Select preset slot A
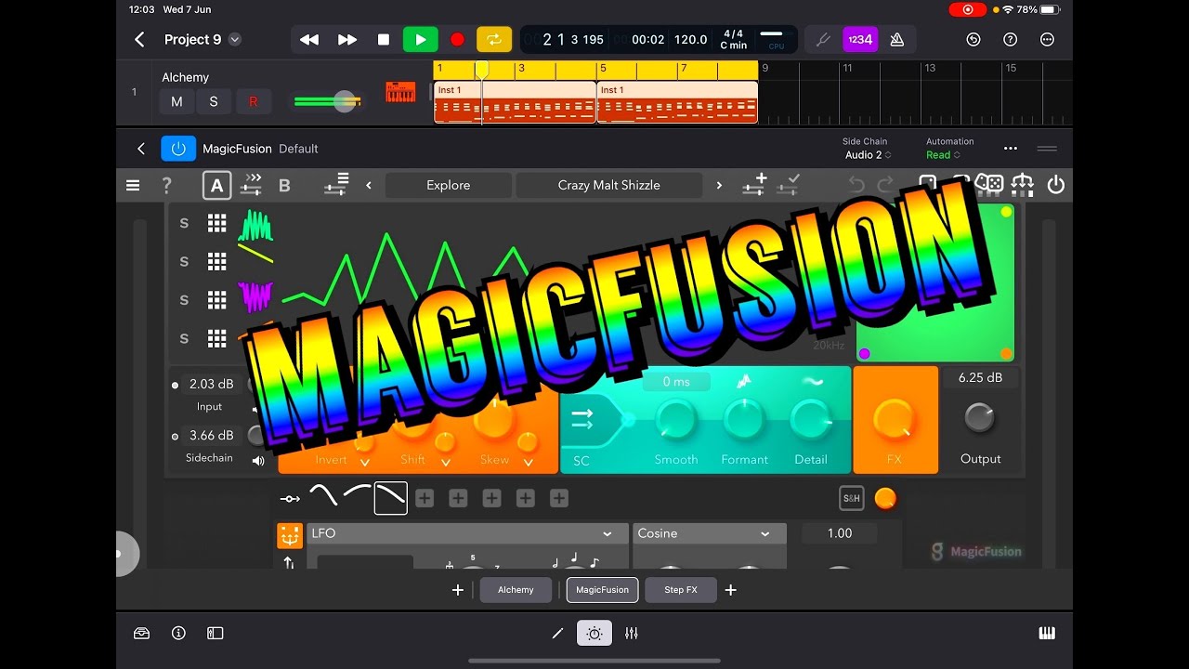This screenshot has width=1189, height=669. click(216, 185)
